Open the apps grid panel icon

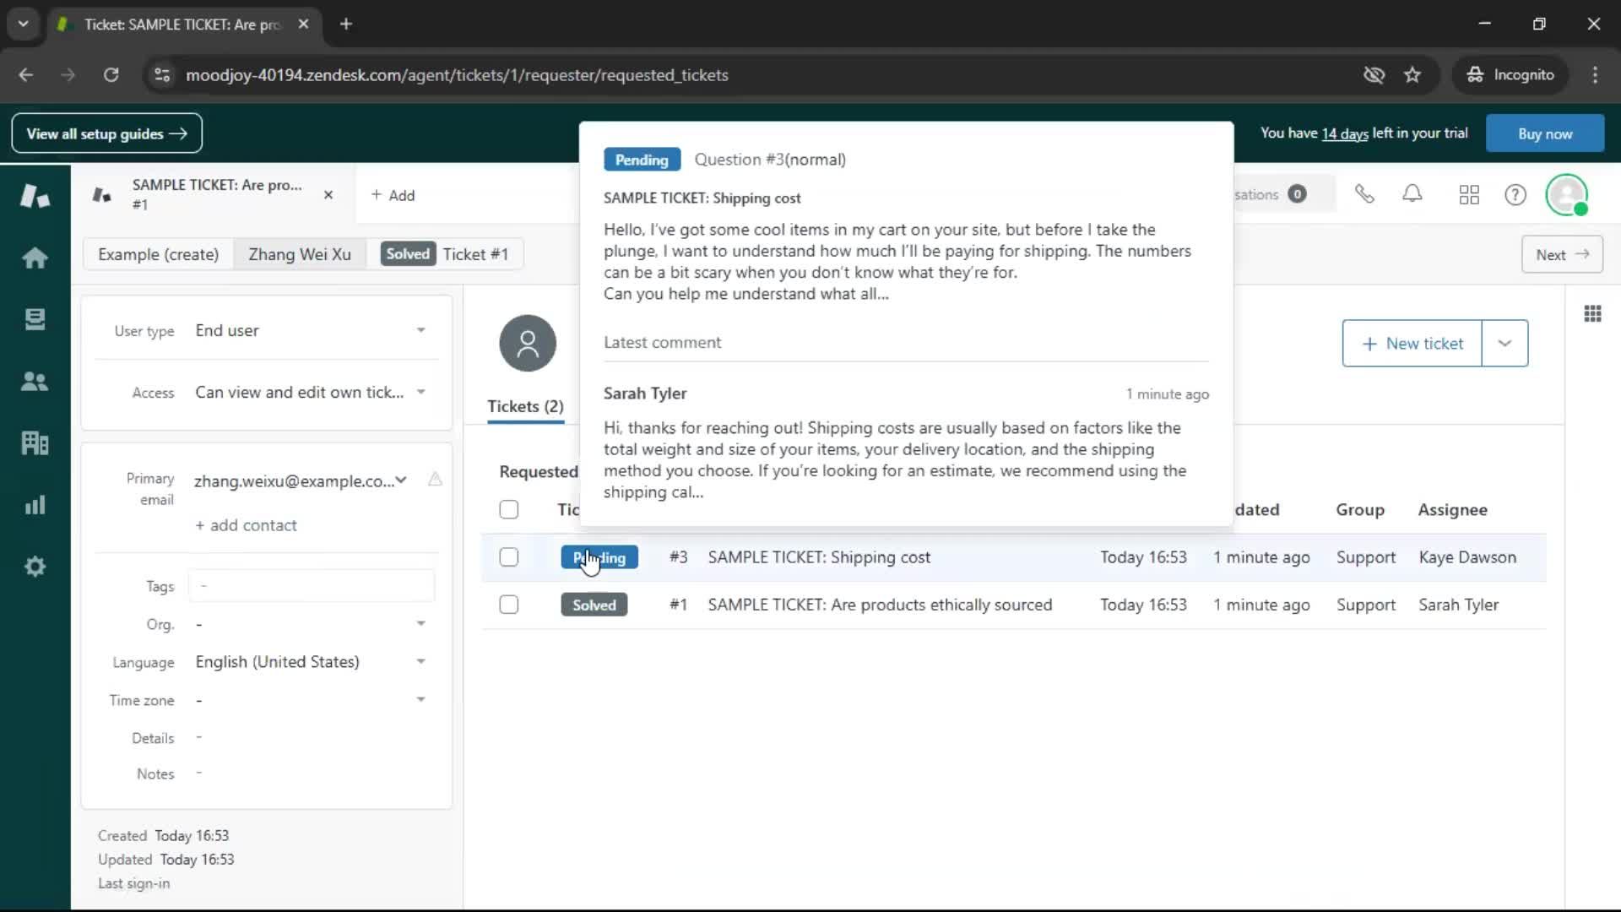click(x=1592, y=314)
